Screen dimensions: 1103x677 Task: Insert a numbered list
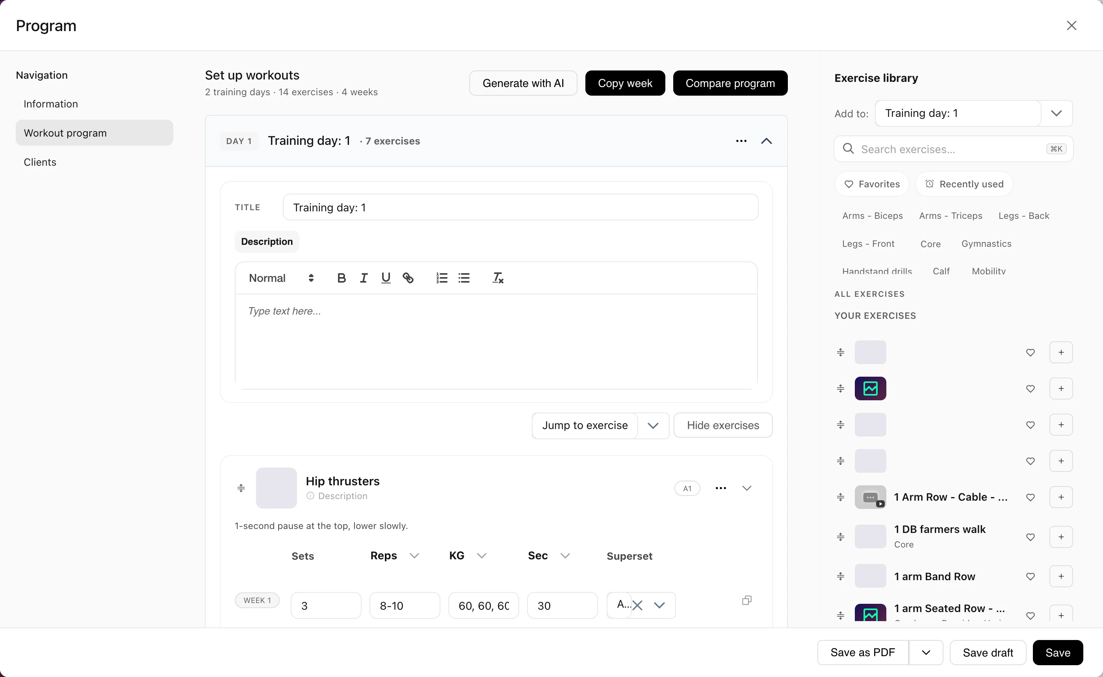pos(442,278)
